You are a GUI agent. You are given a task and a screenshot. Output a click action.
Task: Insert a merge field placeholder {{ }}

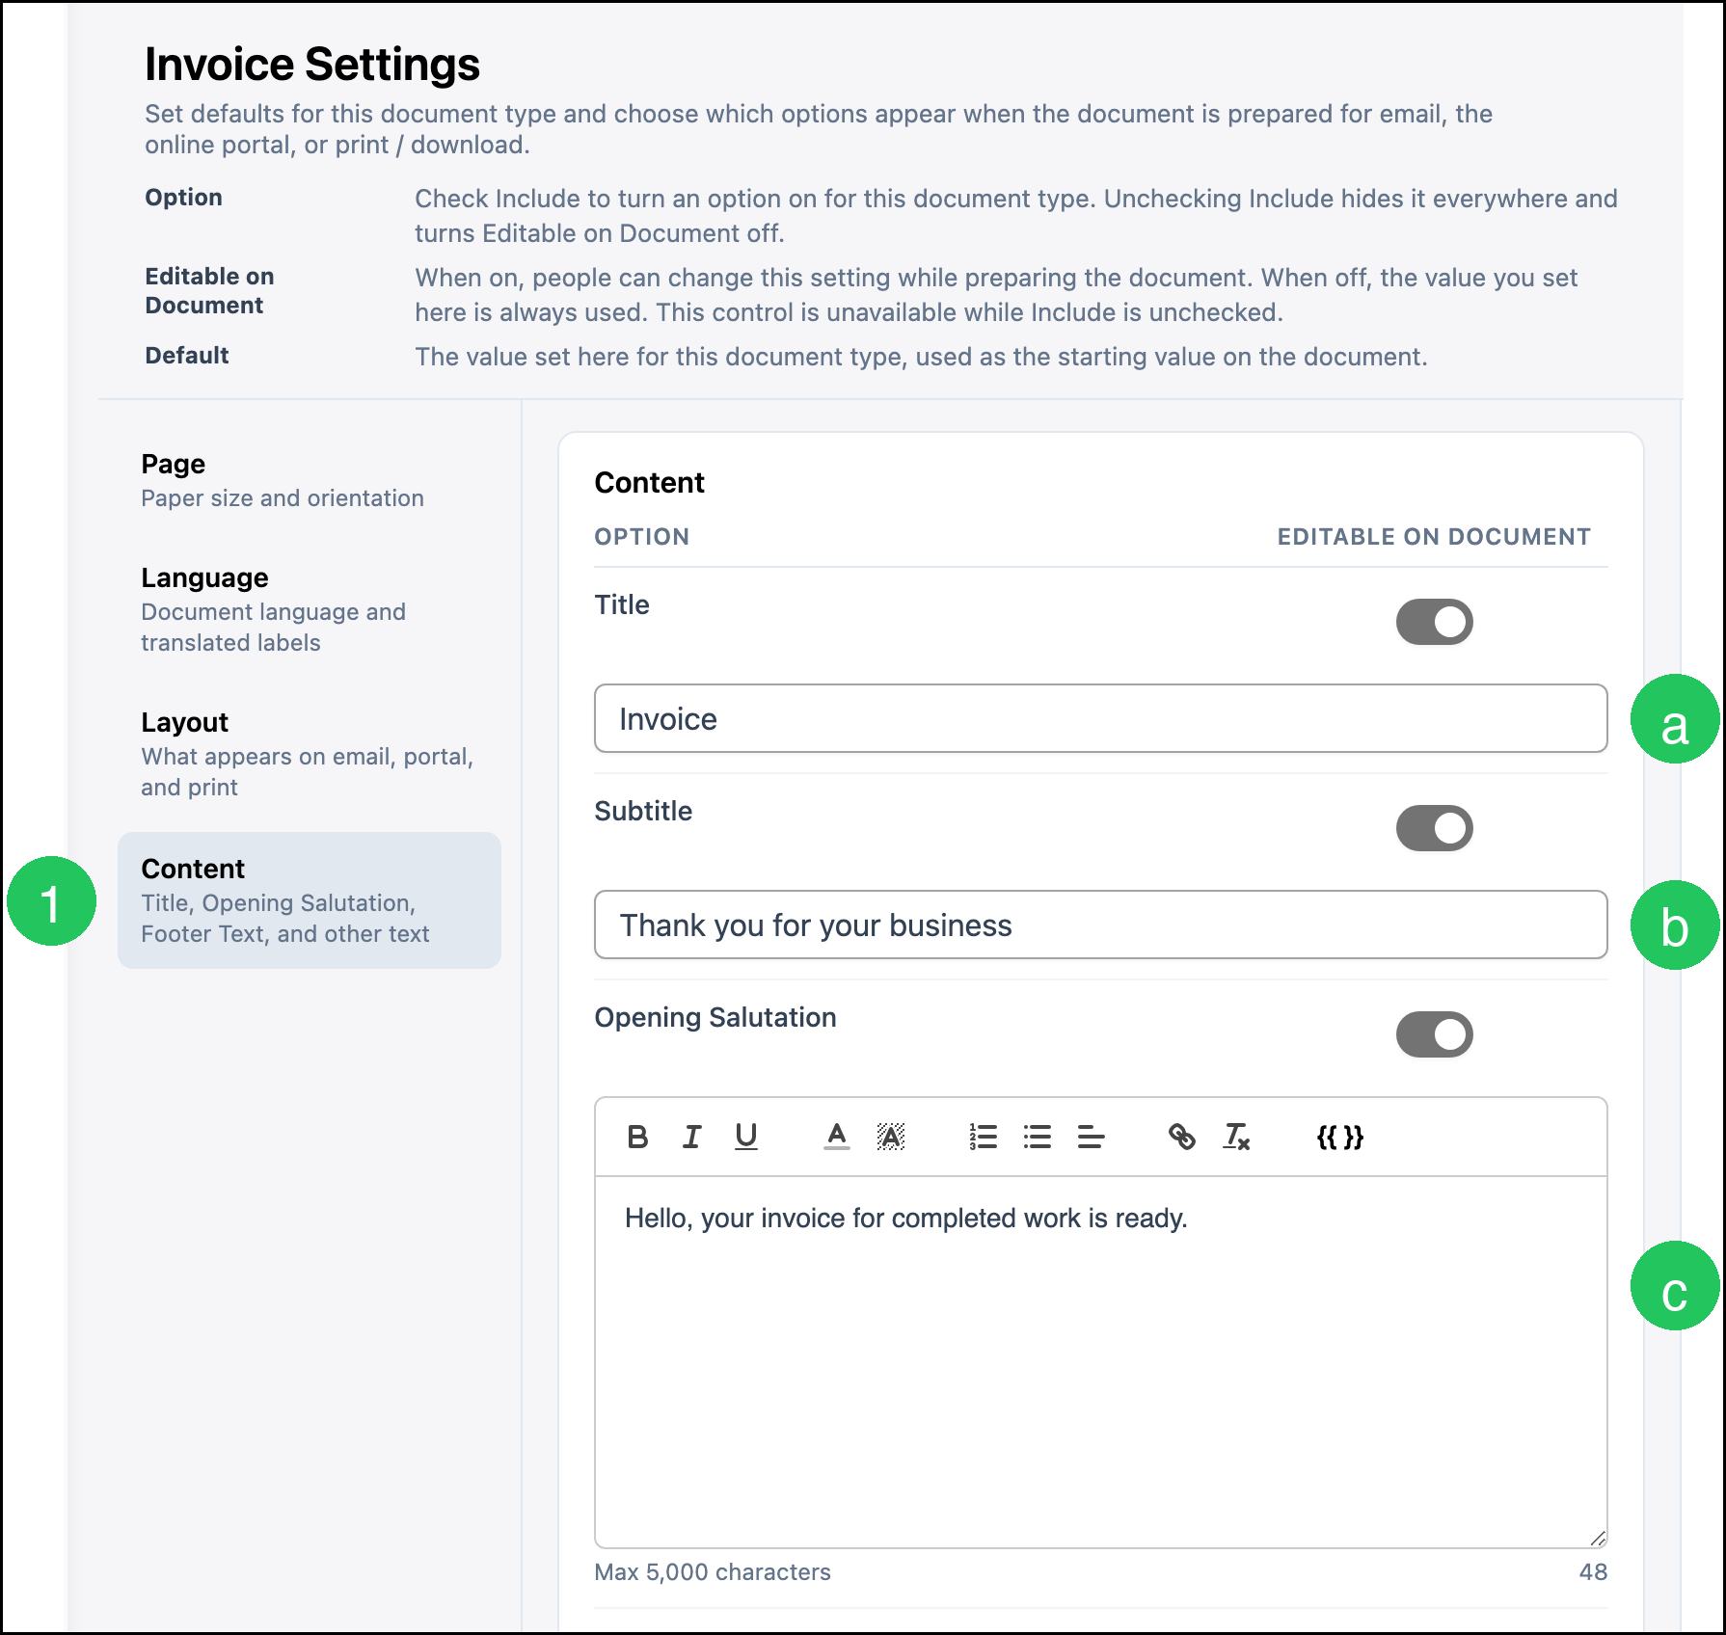(1340, 1138)
